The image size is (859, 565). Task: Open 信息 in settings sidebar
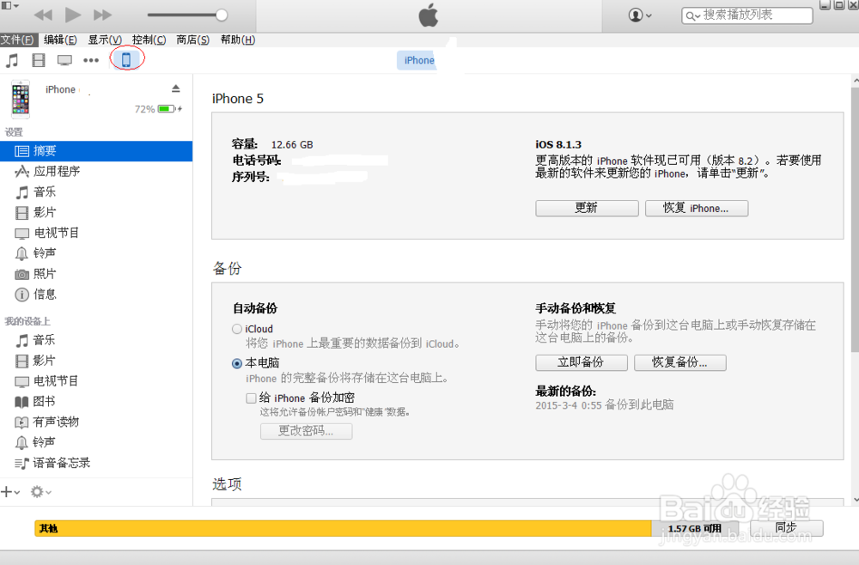tap(96, 295)
